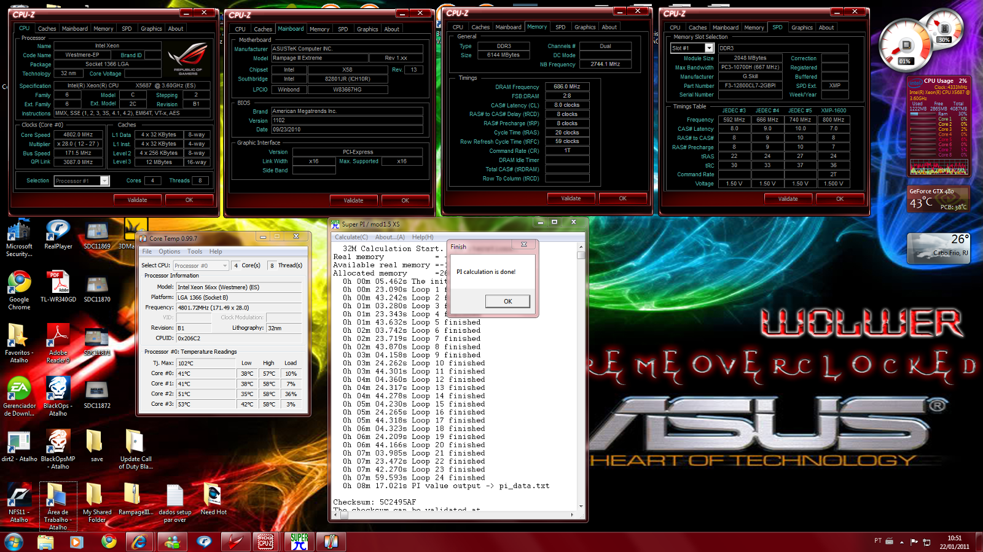This screenshot has width=983, height=552.
Task: Close the Finish dialog with the X
Action: point(524,244)
